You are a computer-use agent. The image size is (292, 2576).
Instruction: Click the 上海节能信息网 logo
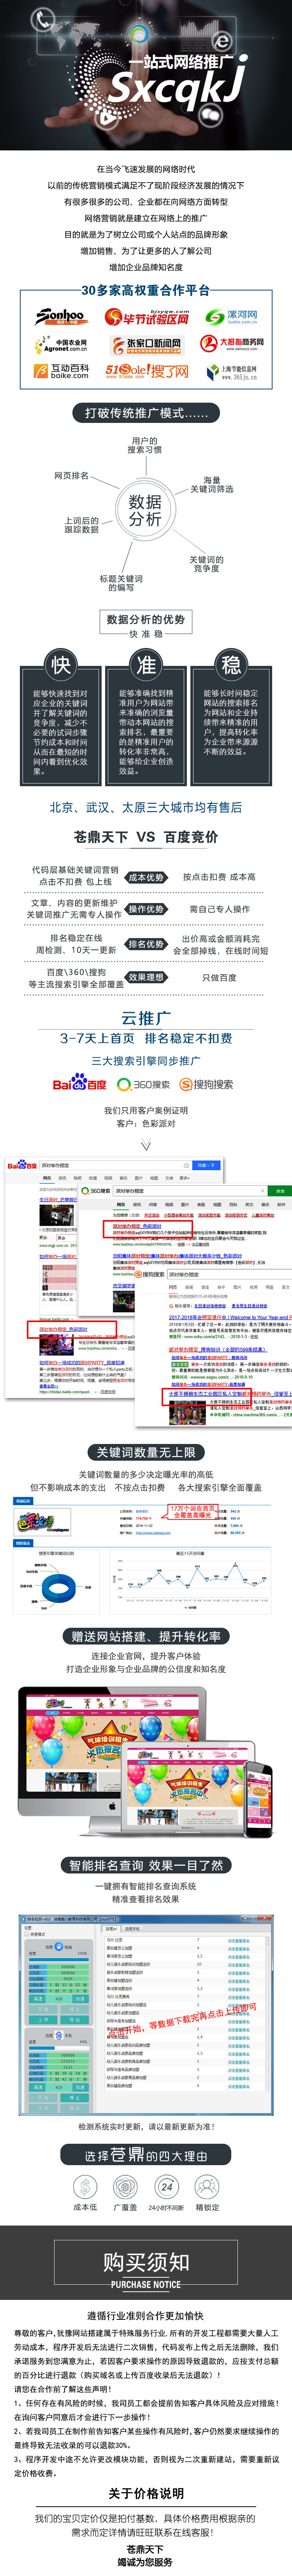(x=231, y=372)
